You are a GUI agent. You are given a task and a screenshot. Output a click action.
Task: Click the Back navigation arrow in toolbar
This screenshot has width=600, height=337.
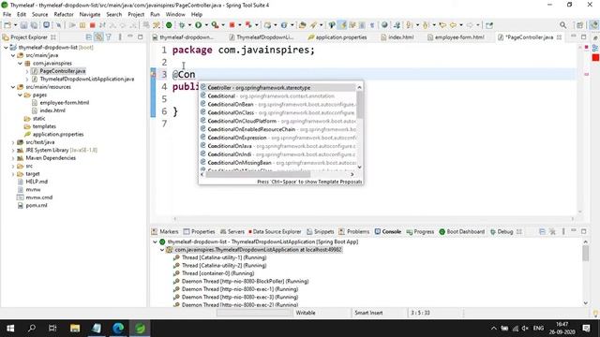pos(453,25)
